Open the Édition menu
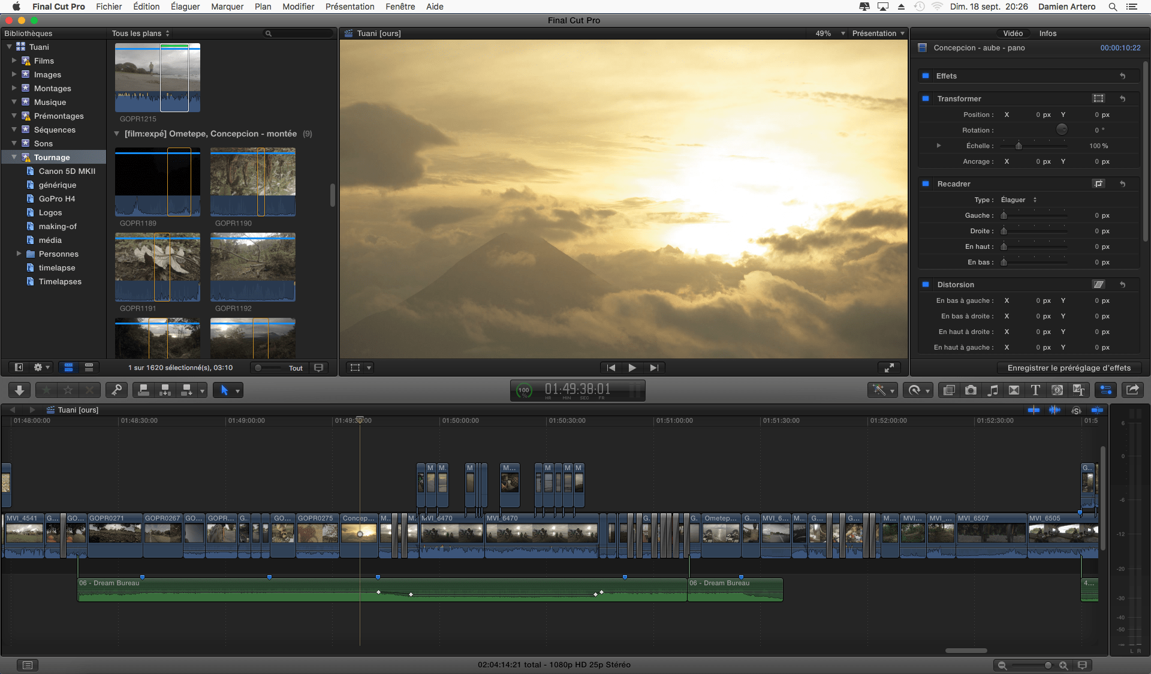This screenshot has width=1151, height=674. pyautogui.click(x=146, y=7)
